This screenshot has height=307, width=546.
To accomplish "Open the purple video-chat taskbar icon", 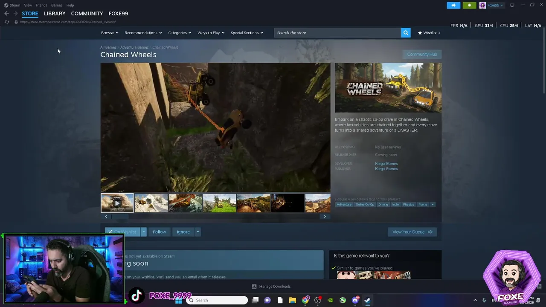I will (267, 300).
